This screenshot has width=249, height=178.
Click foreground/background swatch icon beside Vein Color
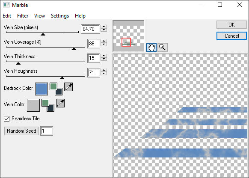pos(48,105)
